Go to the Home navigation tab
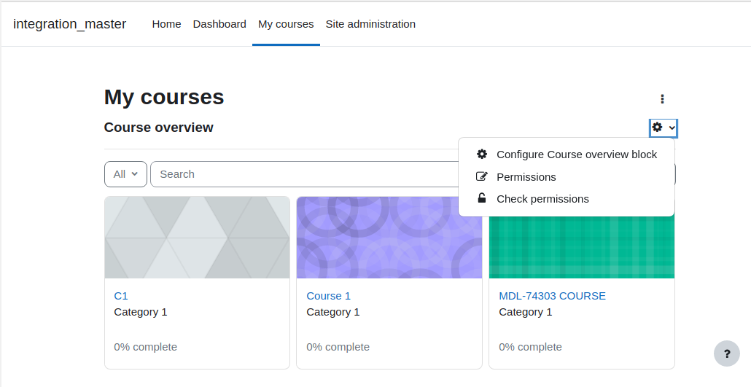 tap(167, 24)
